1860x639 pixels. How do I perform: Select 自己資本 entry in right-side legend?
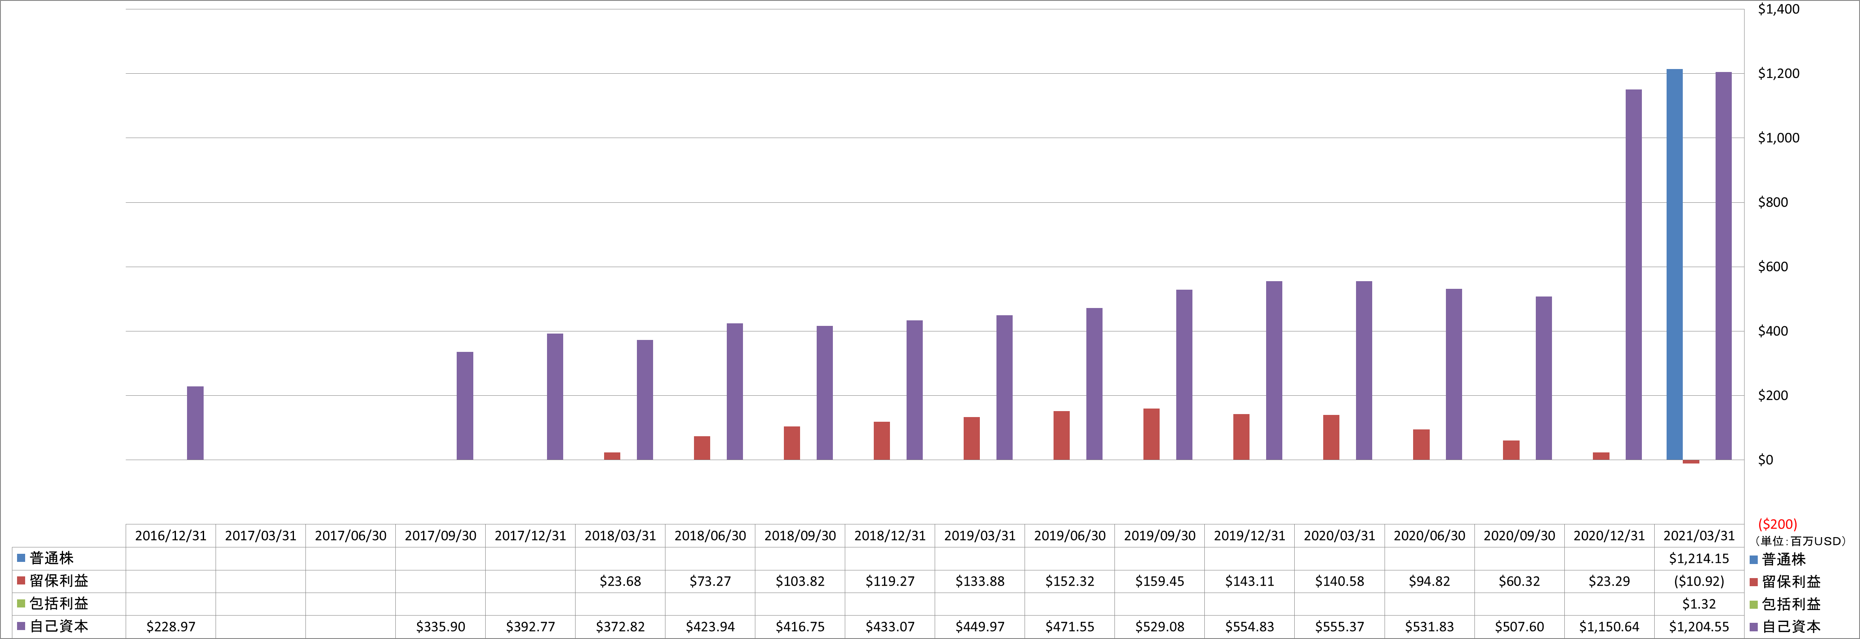[1784, 627]
